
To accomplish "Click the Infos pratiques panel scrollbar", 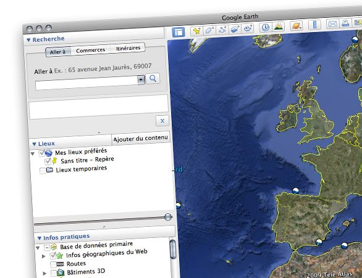I will [x=173, y=250].
